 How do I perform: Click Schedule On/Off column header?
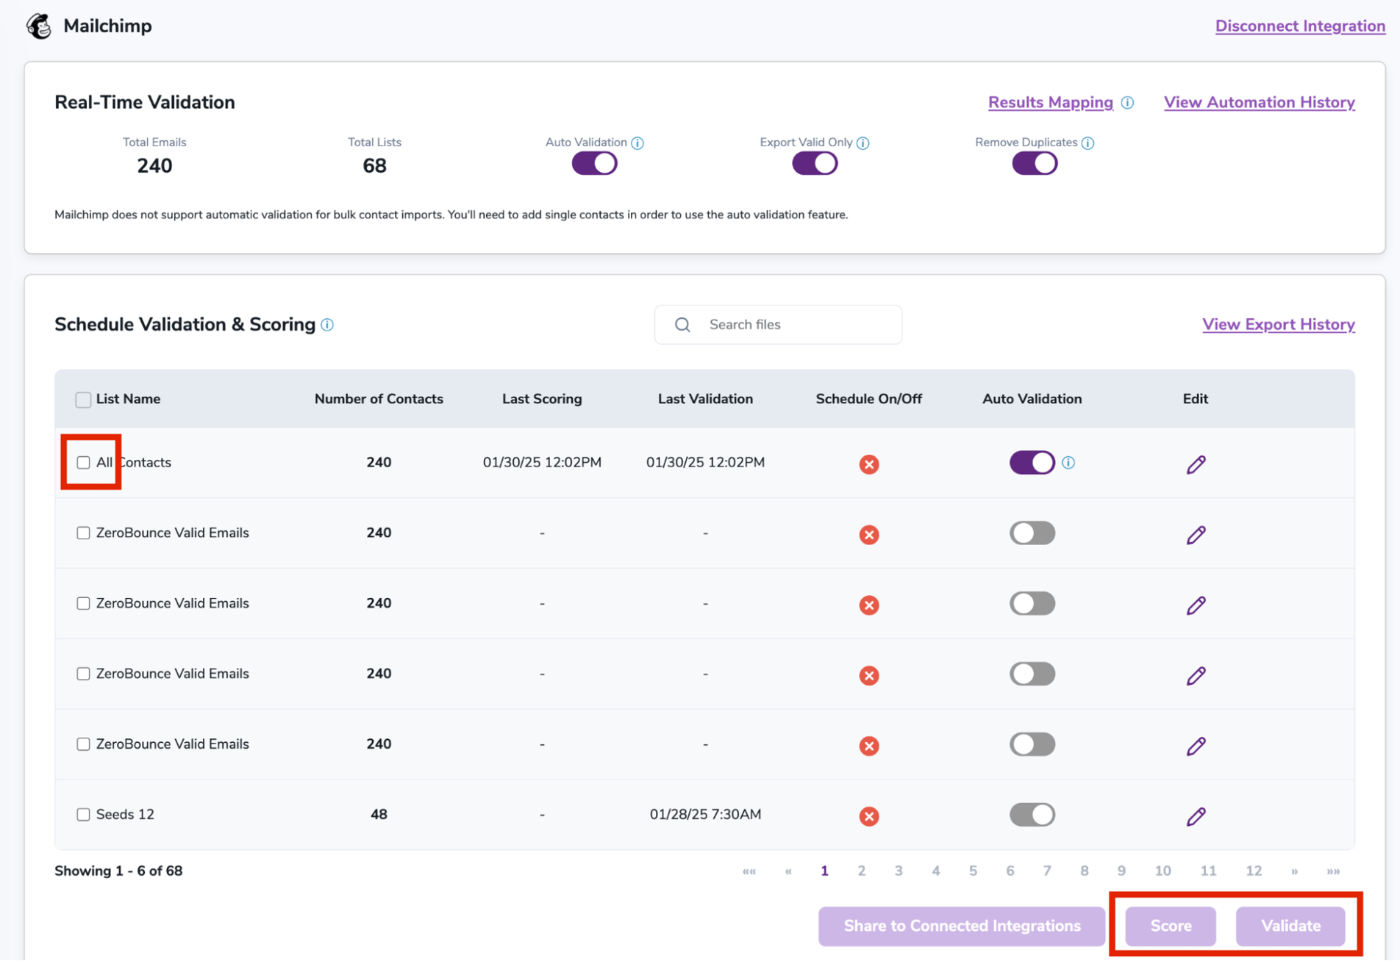point(868,400)
